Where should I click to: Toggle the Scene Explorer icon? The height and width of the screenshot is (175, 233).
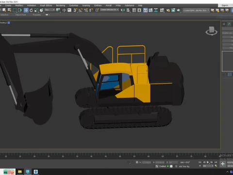[x=134, y=10]
